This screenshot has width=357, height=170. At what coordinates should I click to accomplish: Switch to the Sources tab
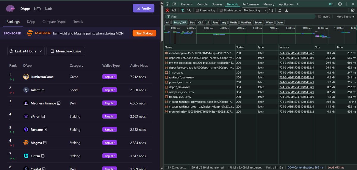coord(217,4)
